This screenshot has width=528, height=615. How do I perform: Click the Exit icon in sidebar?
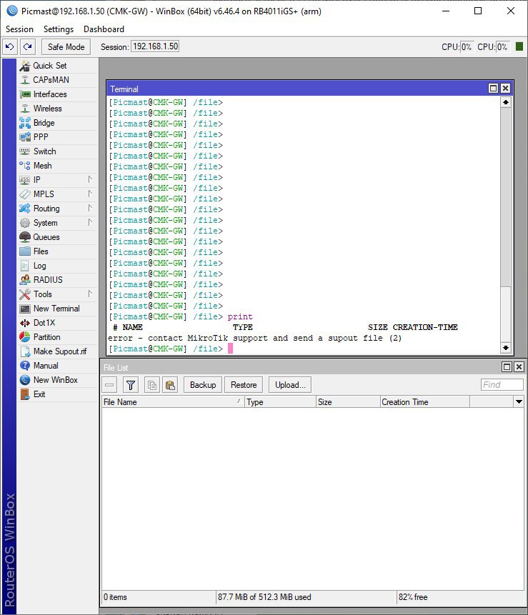pyautogui.click(x=25, y=394)
